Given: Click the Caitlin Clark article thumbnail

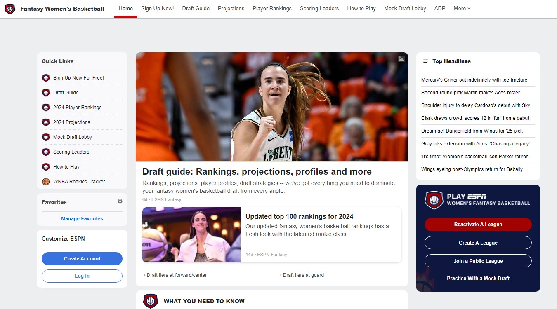Looking at the screenshot, I should [191, 235].
